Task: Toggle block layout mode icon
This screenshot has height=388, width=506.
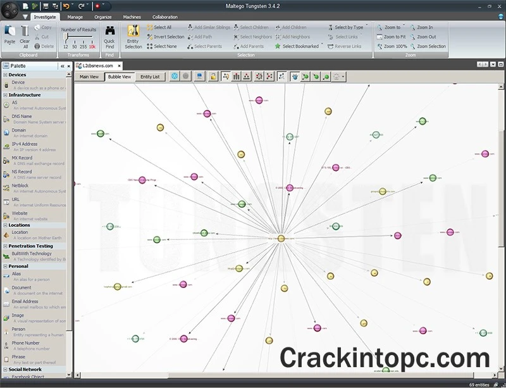Action: click(226, 76)
